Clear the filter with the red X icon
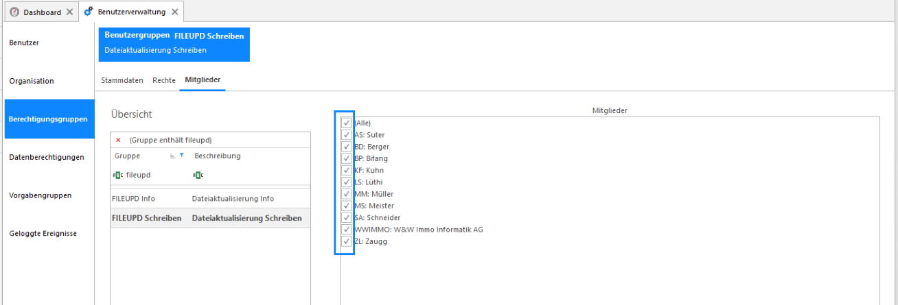Image resolution: width=898 pixels, height=305 pixels. tap(118, 140)
